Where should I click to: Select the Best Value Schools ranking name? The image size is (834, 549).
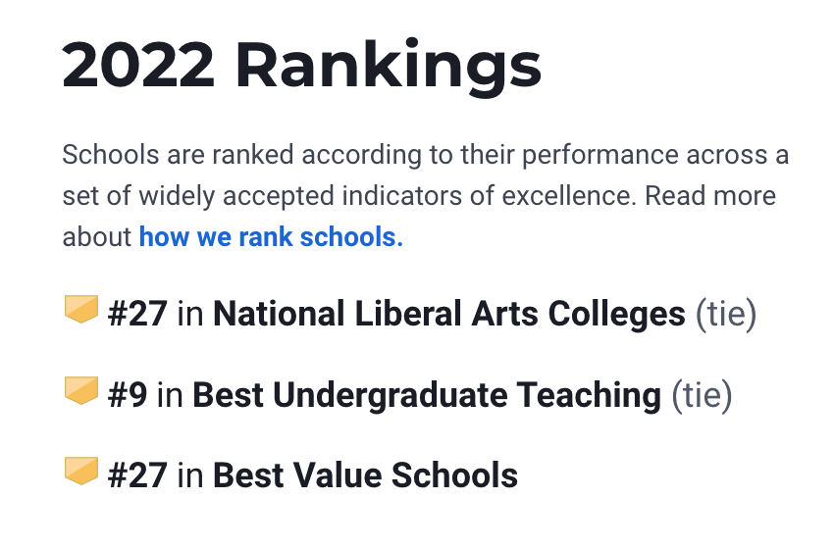[x=365, y=475]
